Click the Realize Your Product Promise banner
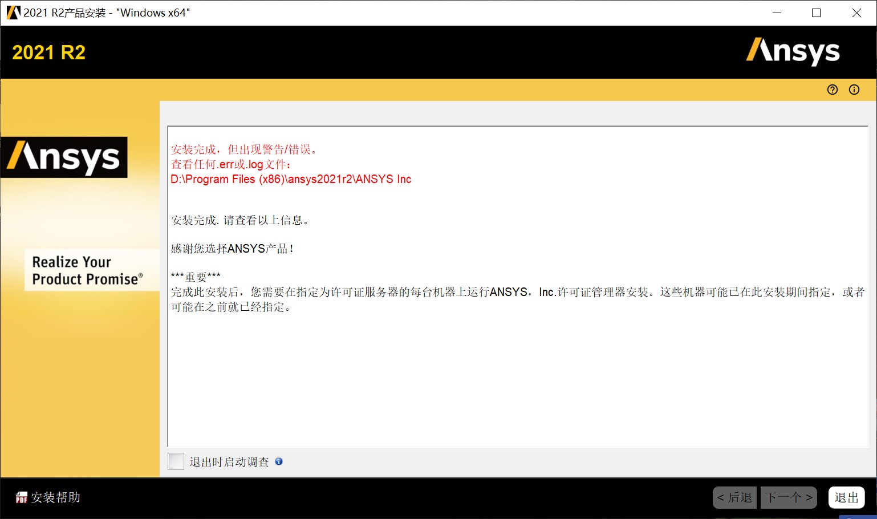 pyautogui.click(x=92, y=270)
